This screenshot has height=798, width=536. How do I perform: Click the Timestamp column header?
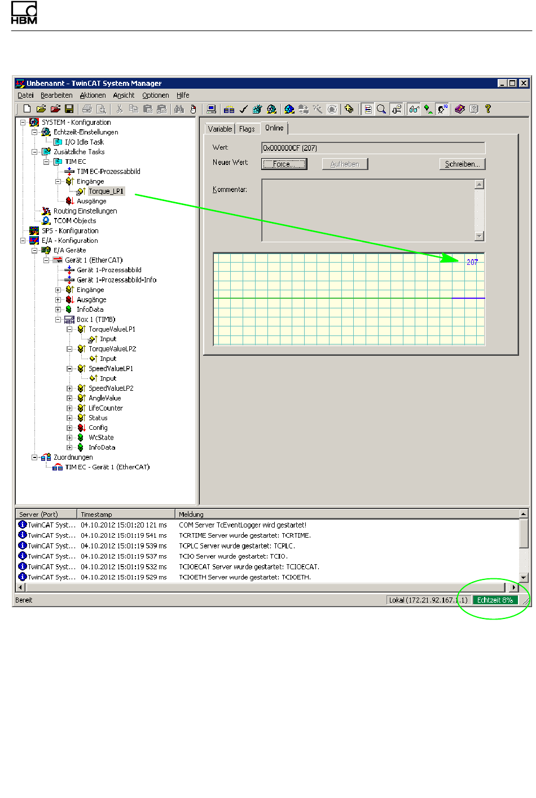(125, 514)
